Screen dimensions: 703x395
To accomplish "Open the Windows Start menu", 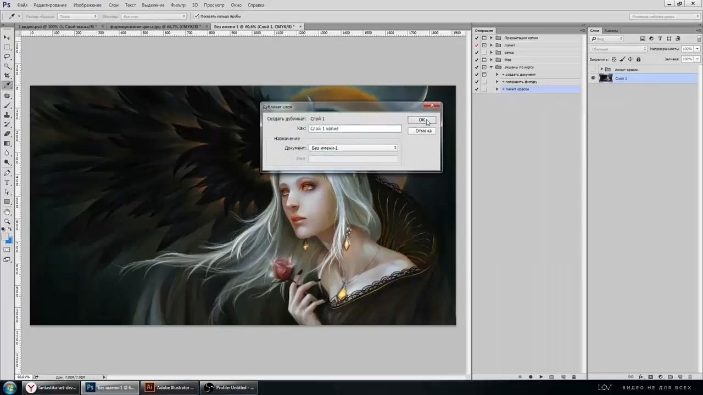I will tap(10, 388).
